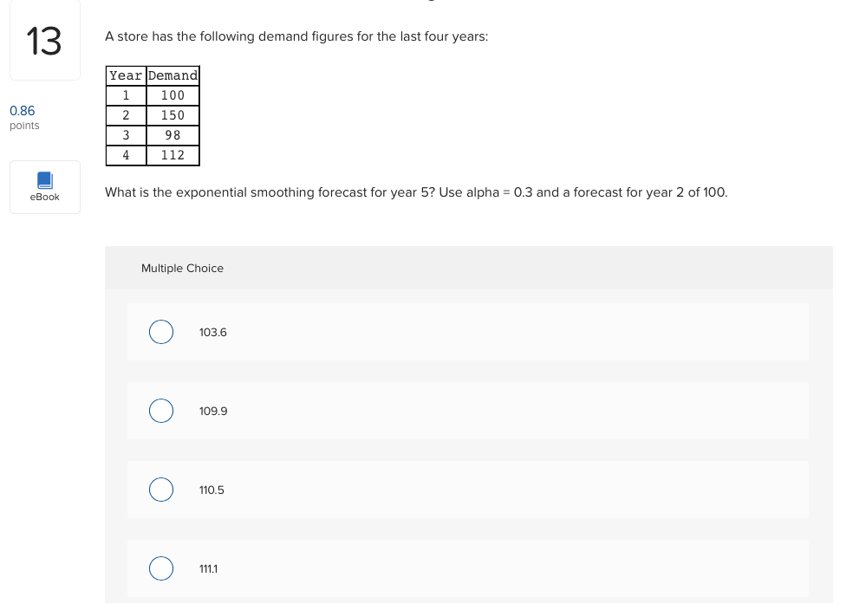Image resolution: width=866 pixels, height=610 pixels.
Task: Choose answer option 110.5
Action: click(212, 490)
